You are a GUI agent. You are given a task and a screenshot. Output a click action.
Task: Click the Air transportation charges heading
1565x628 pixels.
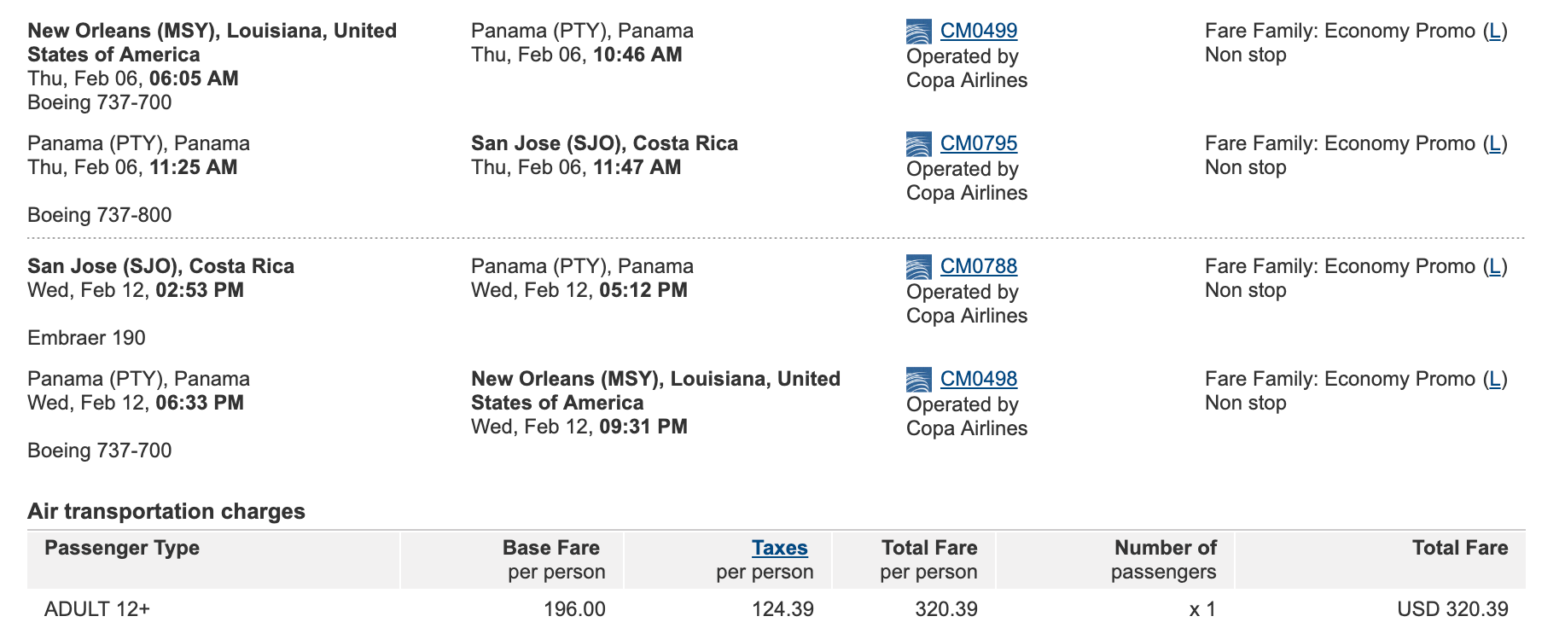[x=166, y=511]
